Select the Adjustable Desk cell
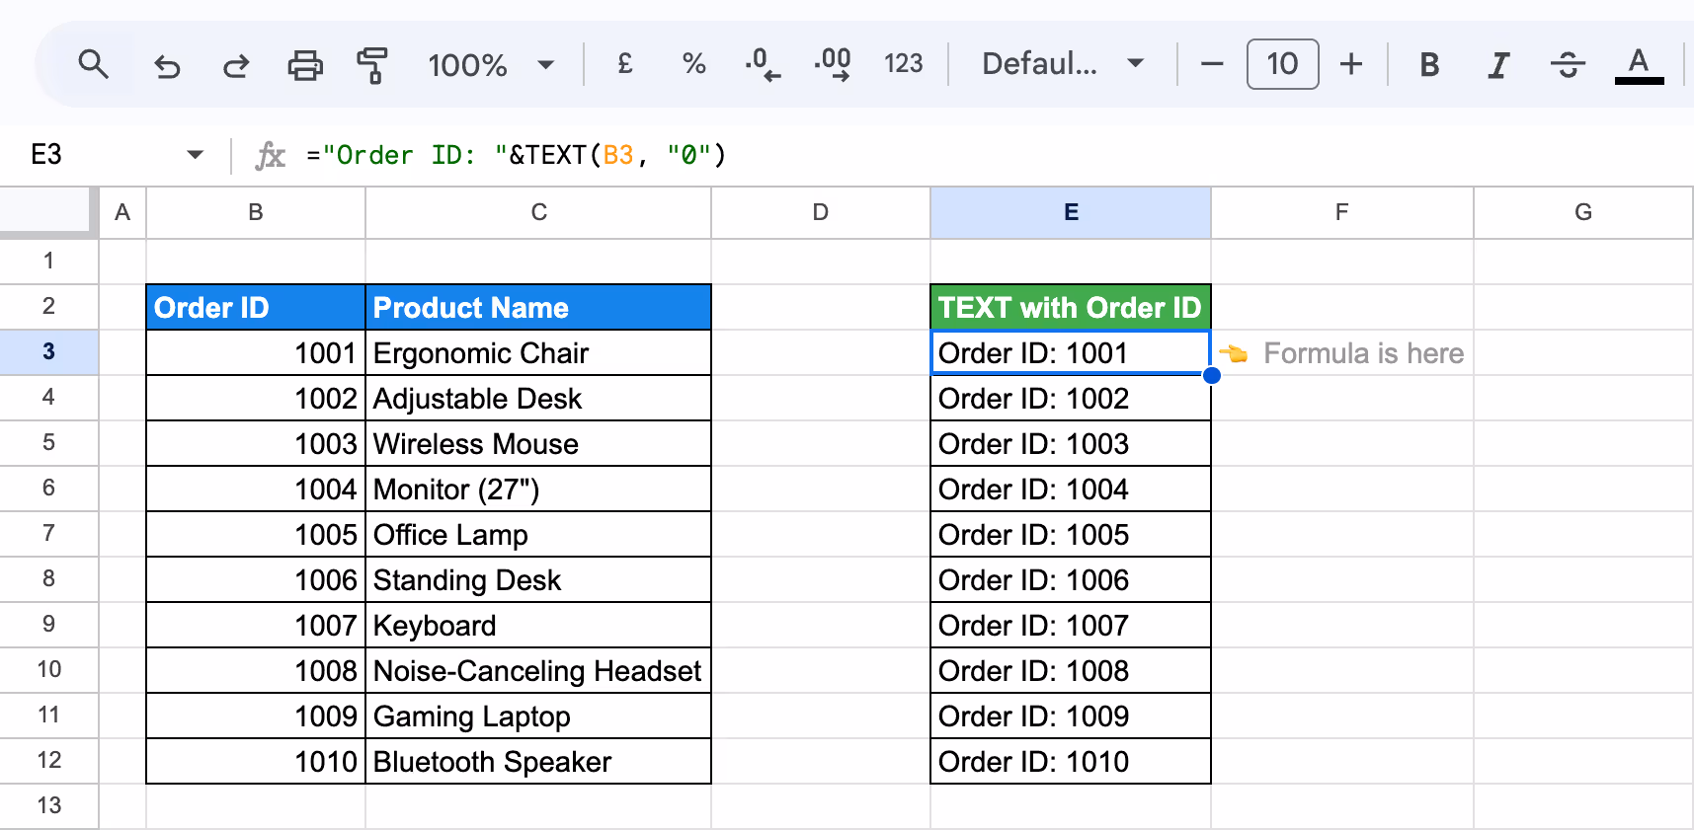Image resolution: width=1694 pixels, height=830 pixels. (x=538, y=398)
